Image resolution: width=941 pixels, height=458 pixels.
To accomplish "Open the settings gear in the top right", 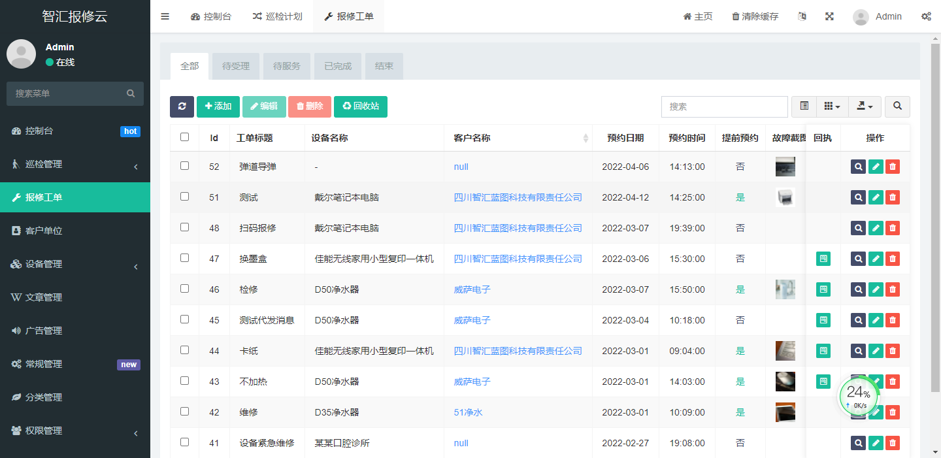I will (926, 16).
